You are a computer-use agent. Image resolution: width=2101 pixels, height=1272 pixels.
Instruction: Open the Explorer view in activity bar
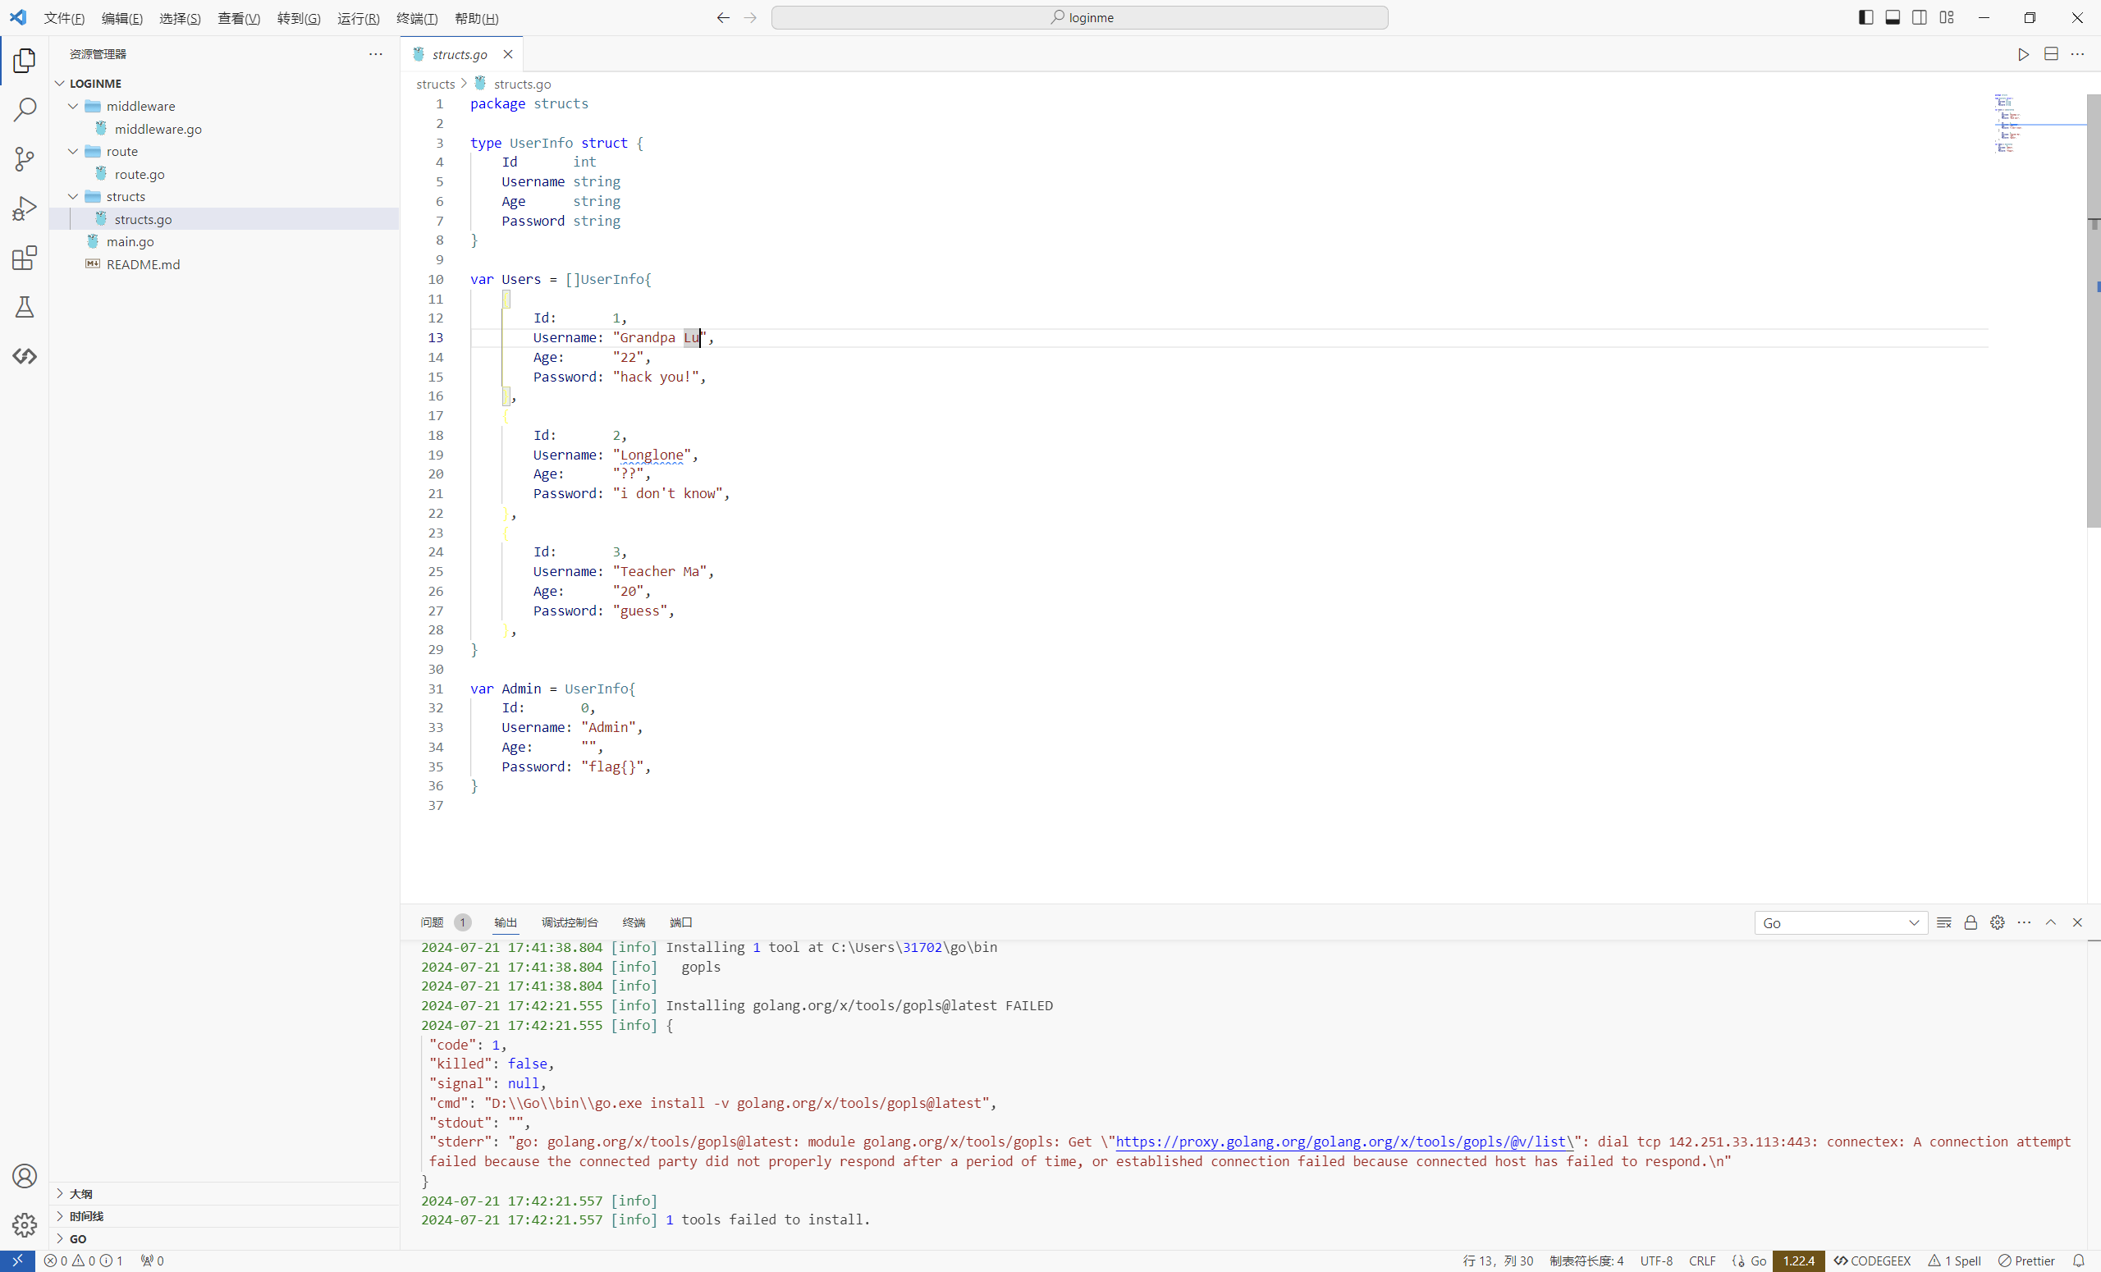25,61
